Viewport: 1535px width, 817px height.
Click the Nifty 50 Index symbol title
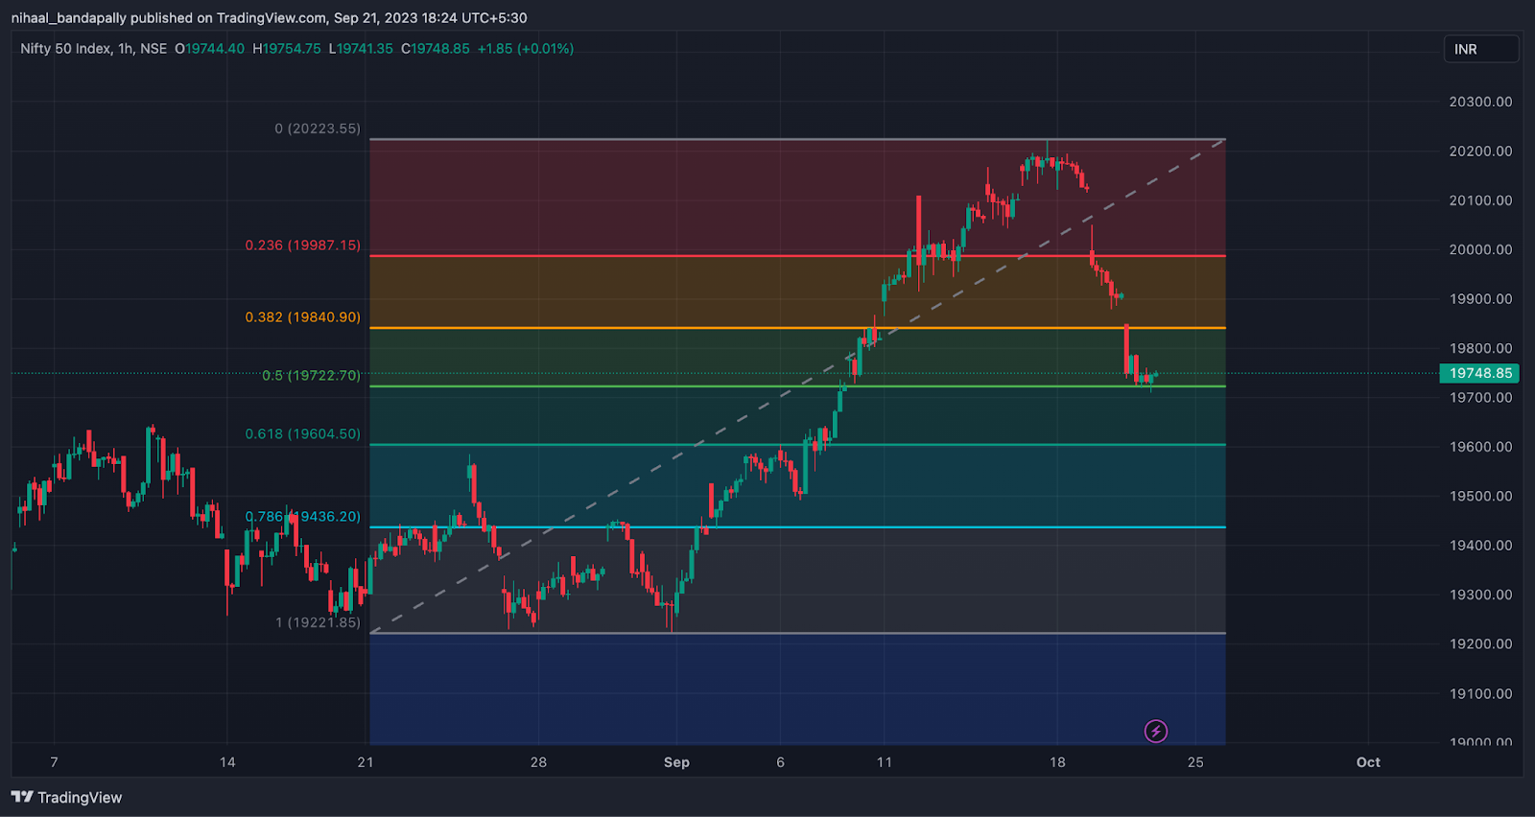pyautogui.click(x=94, y=49)
